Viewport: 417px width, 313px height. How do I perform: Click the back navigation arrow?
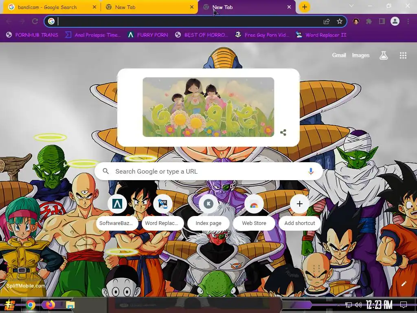pyautogui.click(x=9, y=21)
